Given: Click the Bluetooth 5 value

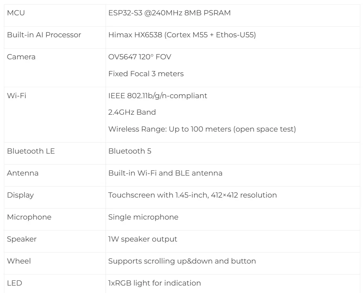Looking at the screenshot, I should 130,151.
